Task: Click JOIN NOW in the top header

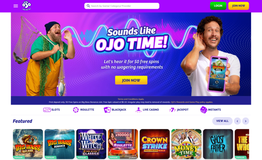Action: pos(239,6)
